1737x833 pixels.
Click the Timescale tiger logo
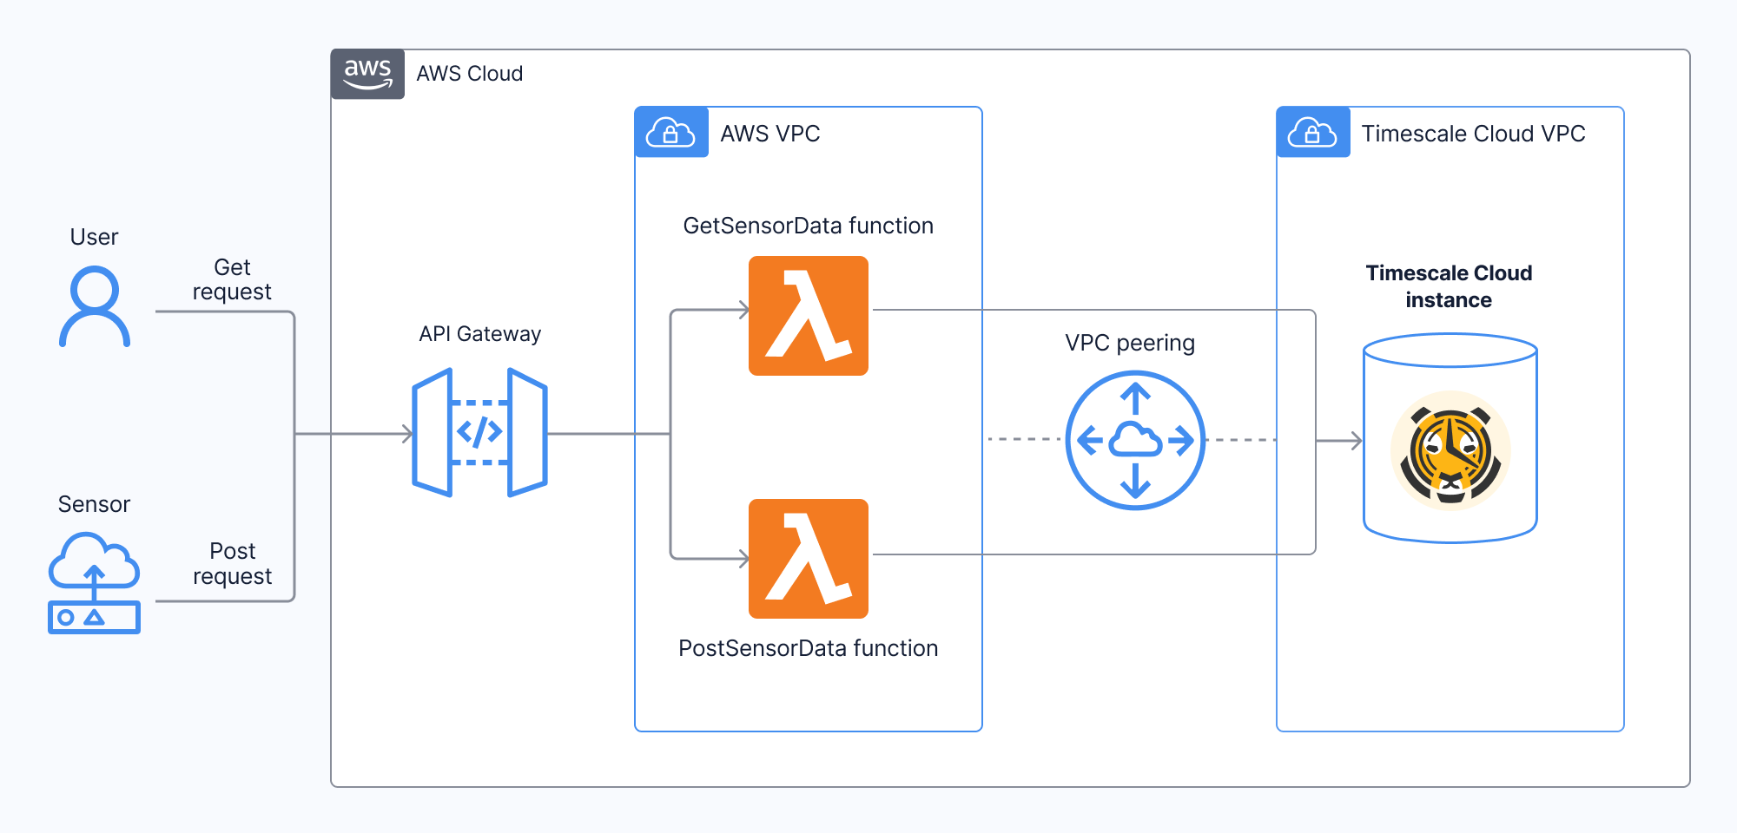point(1450,451)
